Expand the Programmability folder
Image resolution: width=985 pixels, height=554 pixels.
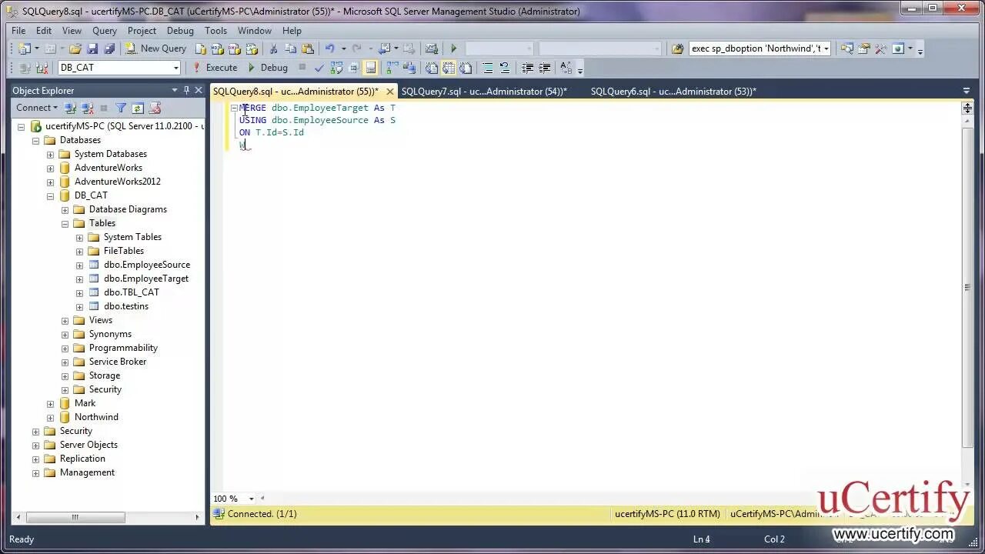pos(65,348)
